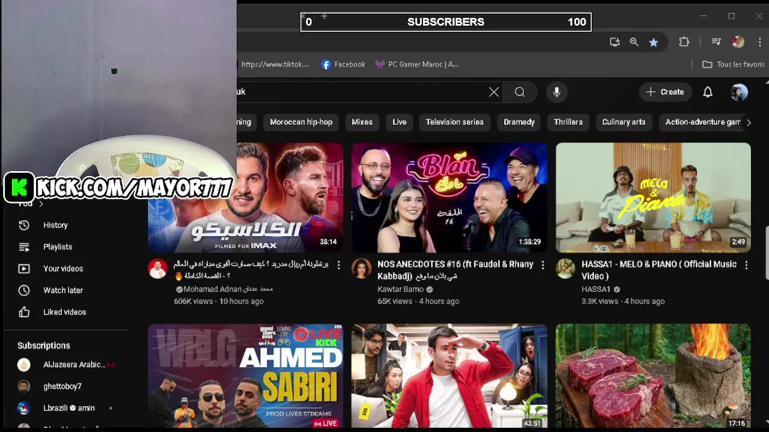769x432 pixels.
Task: Open the tiktok bookmark link
Action: coord(275,64)
